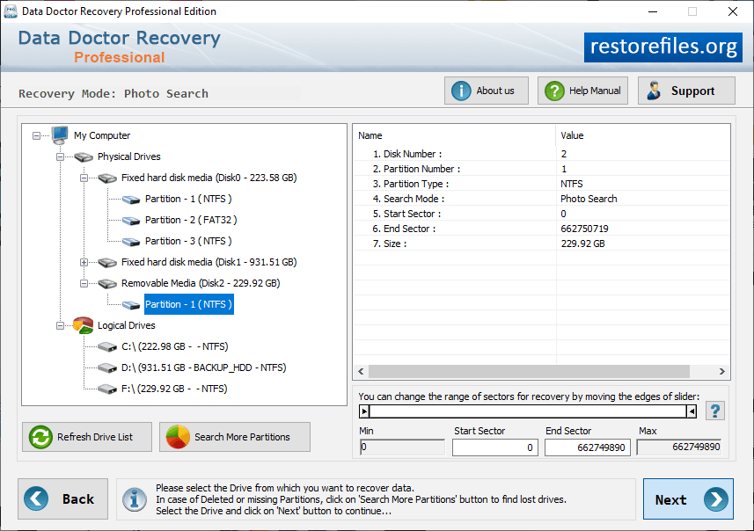The image size is (754, 531).
Task: Click the Physical Drives disk icon
Action: pos(84,156)
